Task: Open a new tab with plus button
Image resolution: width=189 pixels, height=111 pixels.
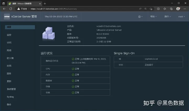Action: point(45,4)
